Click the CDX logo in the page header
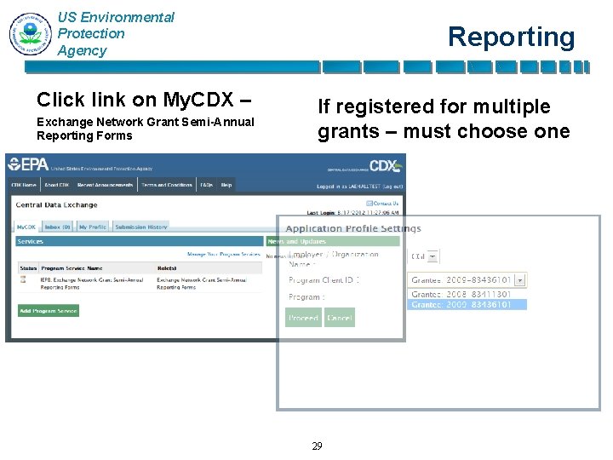Viewport: 613px width, 460px height. (386, 166)
